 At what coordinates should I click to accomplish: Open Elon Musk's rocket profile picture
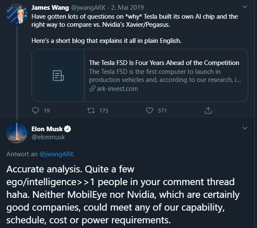17,133
